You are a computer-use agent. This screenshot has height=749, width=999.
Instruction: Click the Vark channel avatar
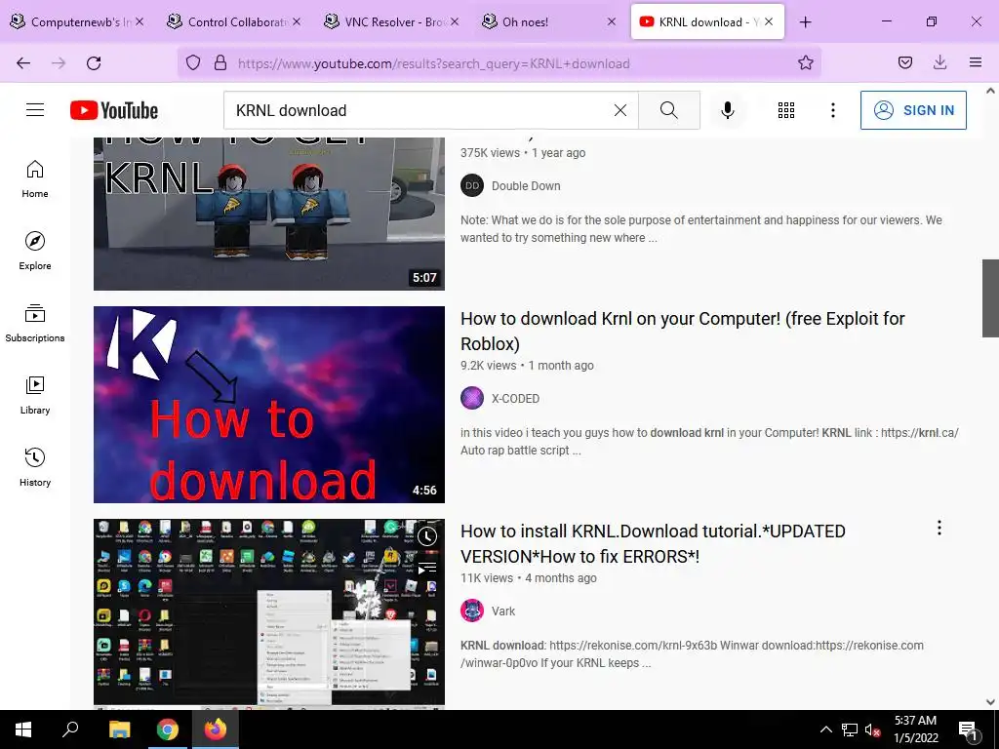coord(472,611)
